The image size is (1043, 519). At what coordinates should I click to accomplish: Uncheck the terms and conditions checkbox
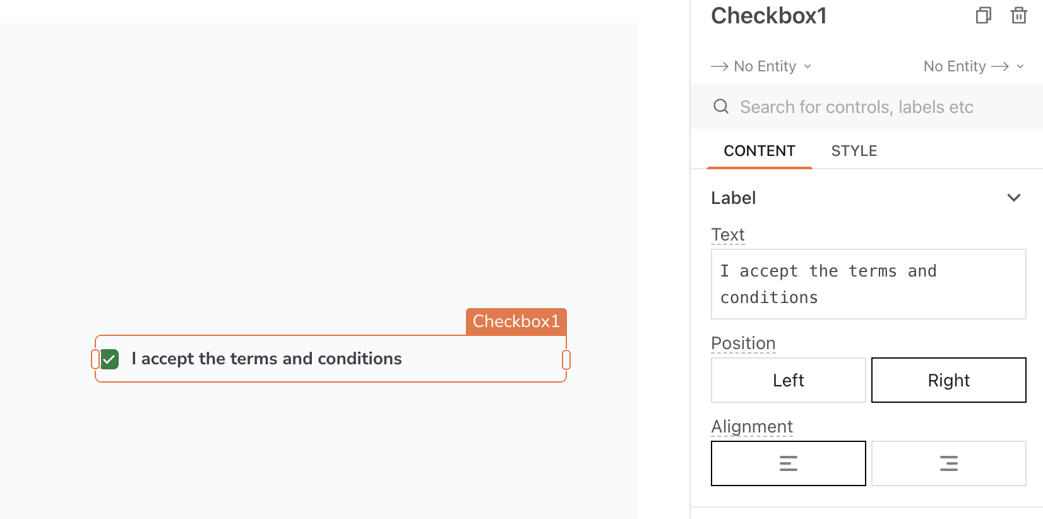tap(109, 359)
